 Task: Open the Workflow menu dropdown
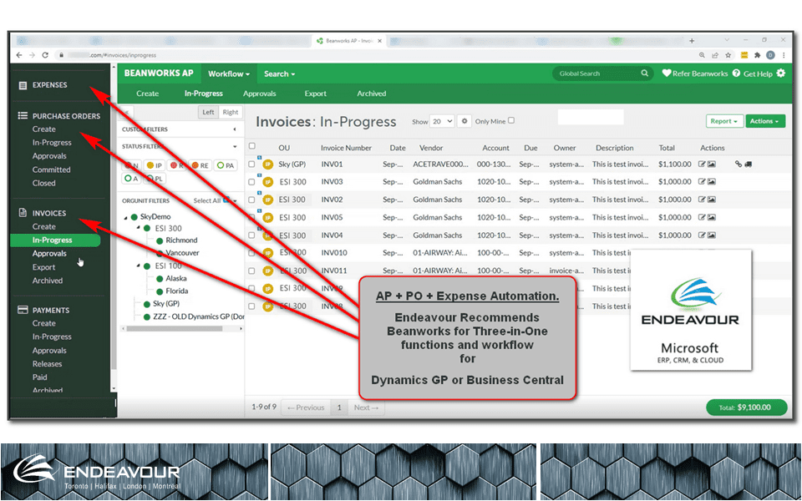229,73
